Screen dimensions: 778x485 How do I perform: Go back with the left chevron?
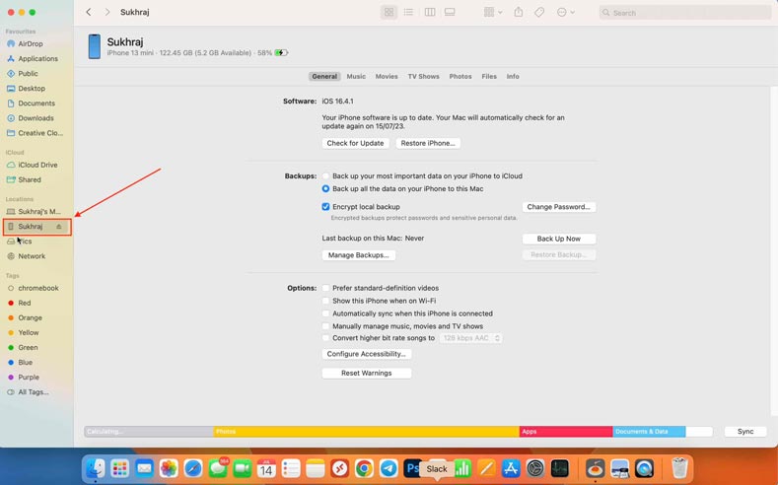tap(89, 12)
